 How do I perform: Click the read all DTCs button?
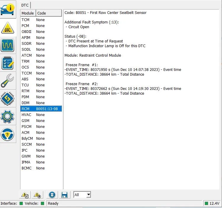(25, 195)
